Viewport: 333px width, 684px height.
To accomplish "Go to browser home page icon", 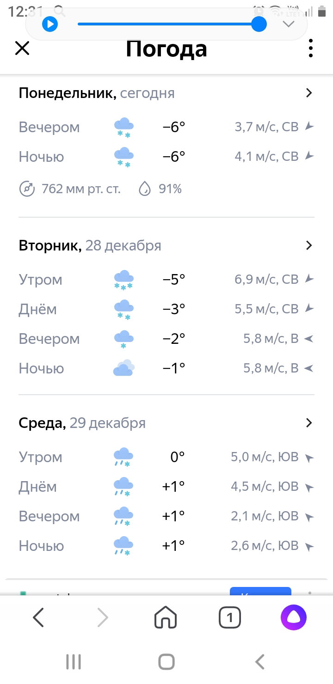I will (x=166, y=617).
